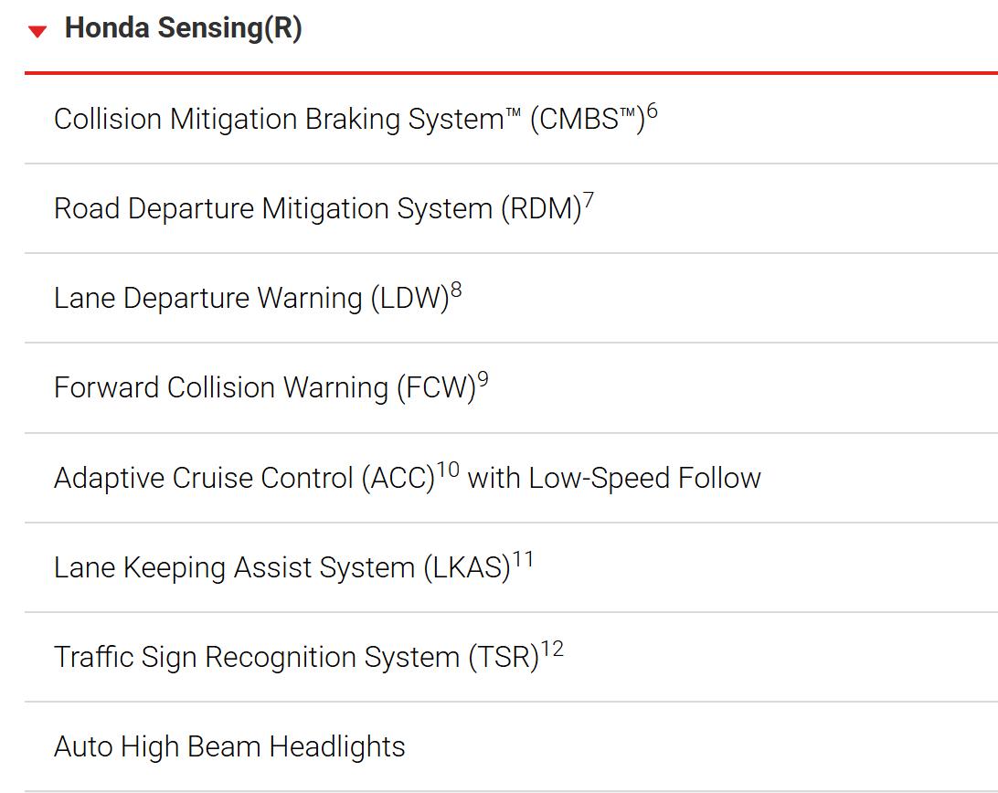The image size is (998, 793).
Task: Open footnote 6 next to CMBS
Action: (x=653, y=111)
